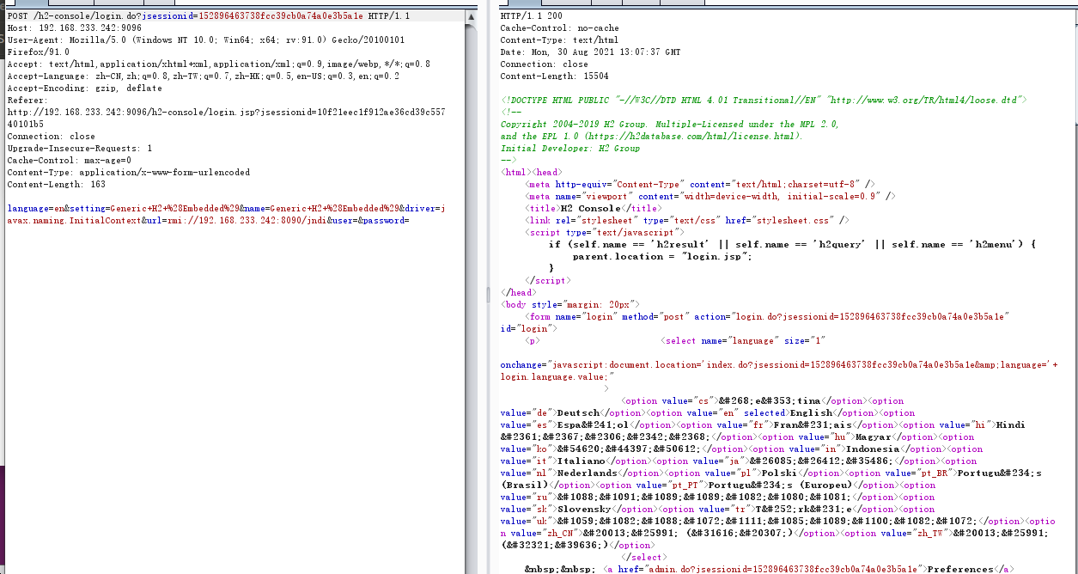Click the Indonesia option text in response
1078x574 pixels.
[x=873, y=449]
